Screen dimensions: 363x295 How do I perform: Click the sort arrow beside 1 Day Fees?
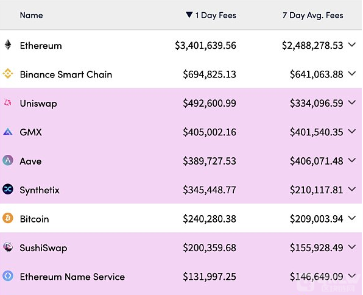(189, 15)
